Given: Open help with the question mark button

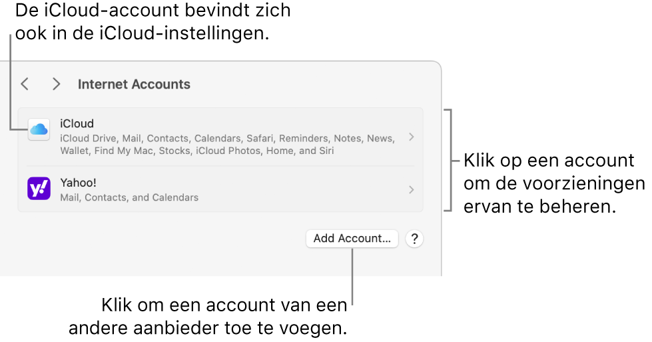Looking at the screenshot, I should coord(414,239).
